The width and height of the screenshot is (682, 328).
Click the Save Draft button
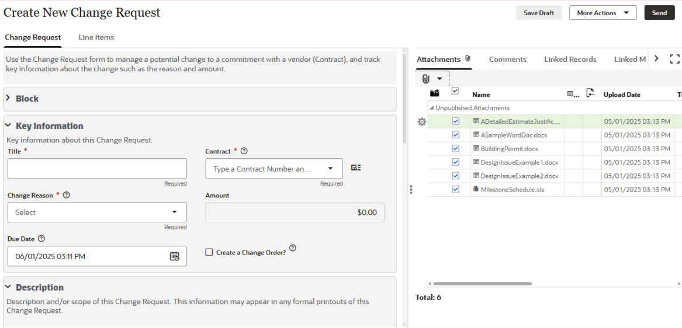click(538, 13)
